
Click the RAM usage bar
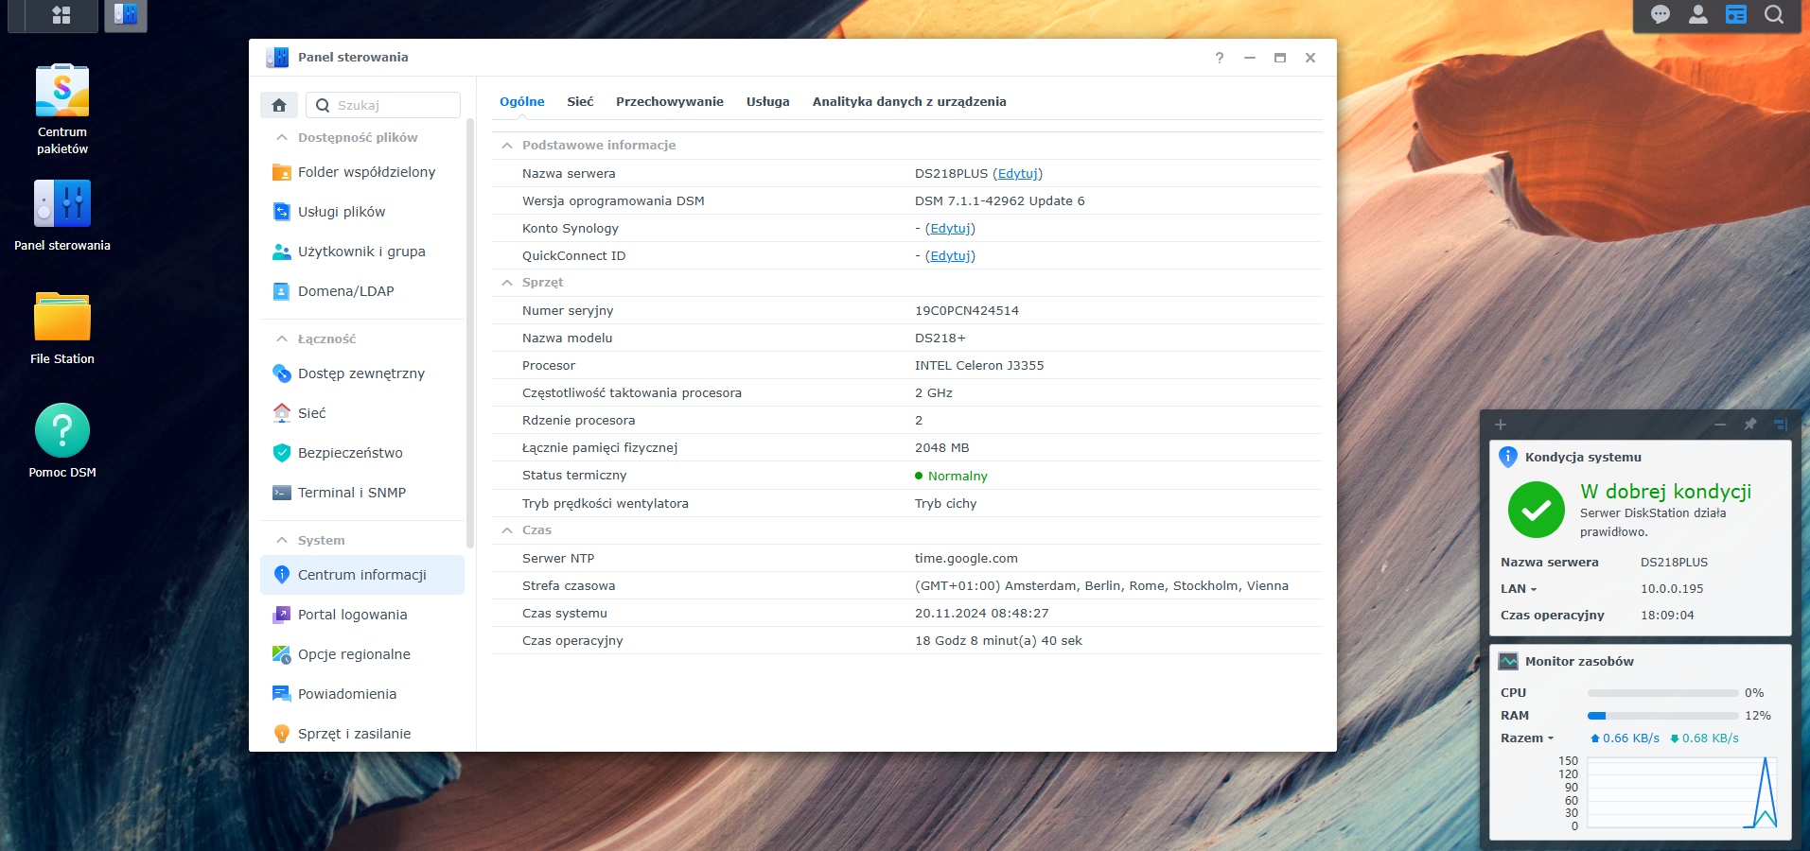(1662, 716)
